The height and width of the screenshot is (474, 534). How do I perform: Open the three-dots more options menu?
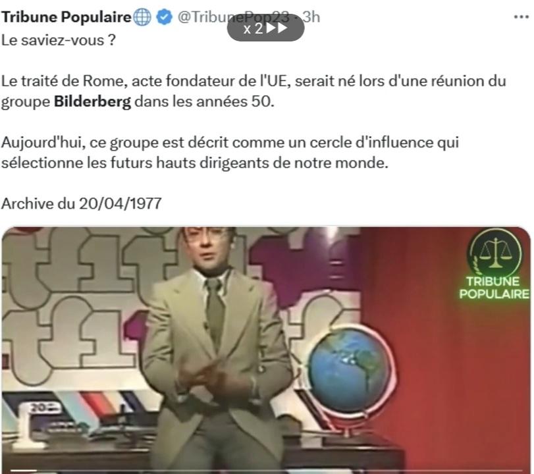tap(521, 17)
